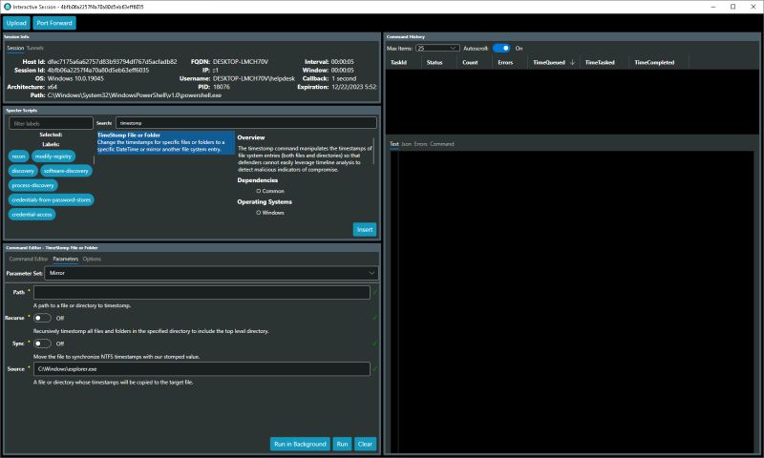Click the Expiration date value

pyautogui.click(x=353, y=87)
